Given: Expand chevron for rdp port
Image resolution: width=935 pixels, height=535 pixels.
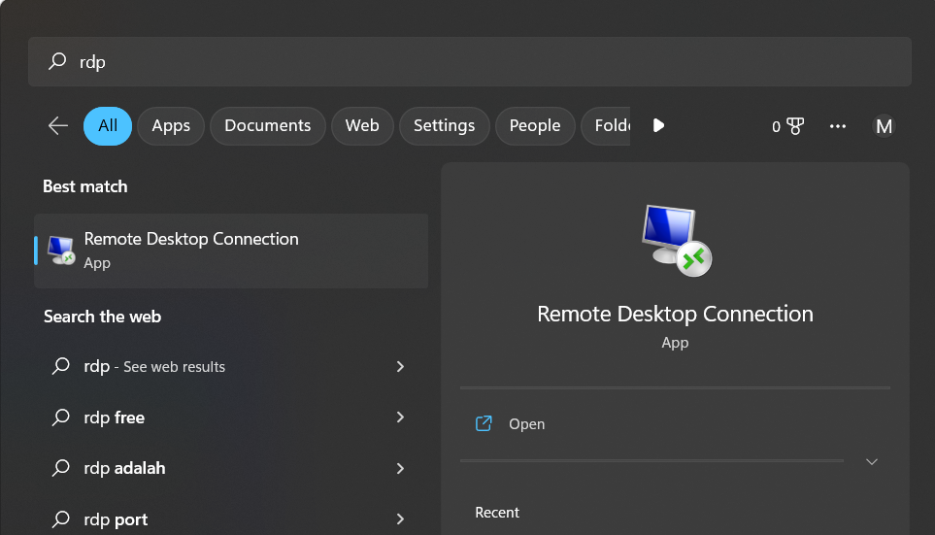Looking at the screenshot, I should click(400, 519).
